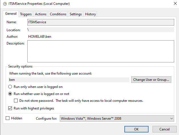The height and width of the screenshot is (135, 179).
Task: Click Change User or Group button
Action: tap(151, 80)
